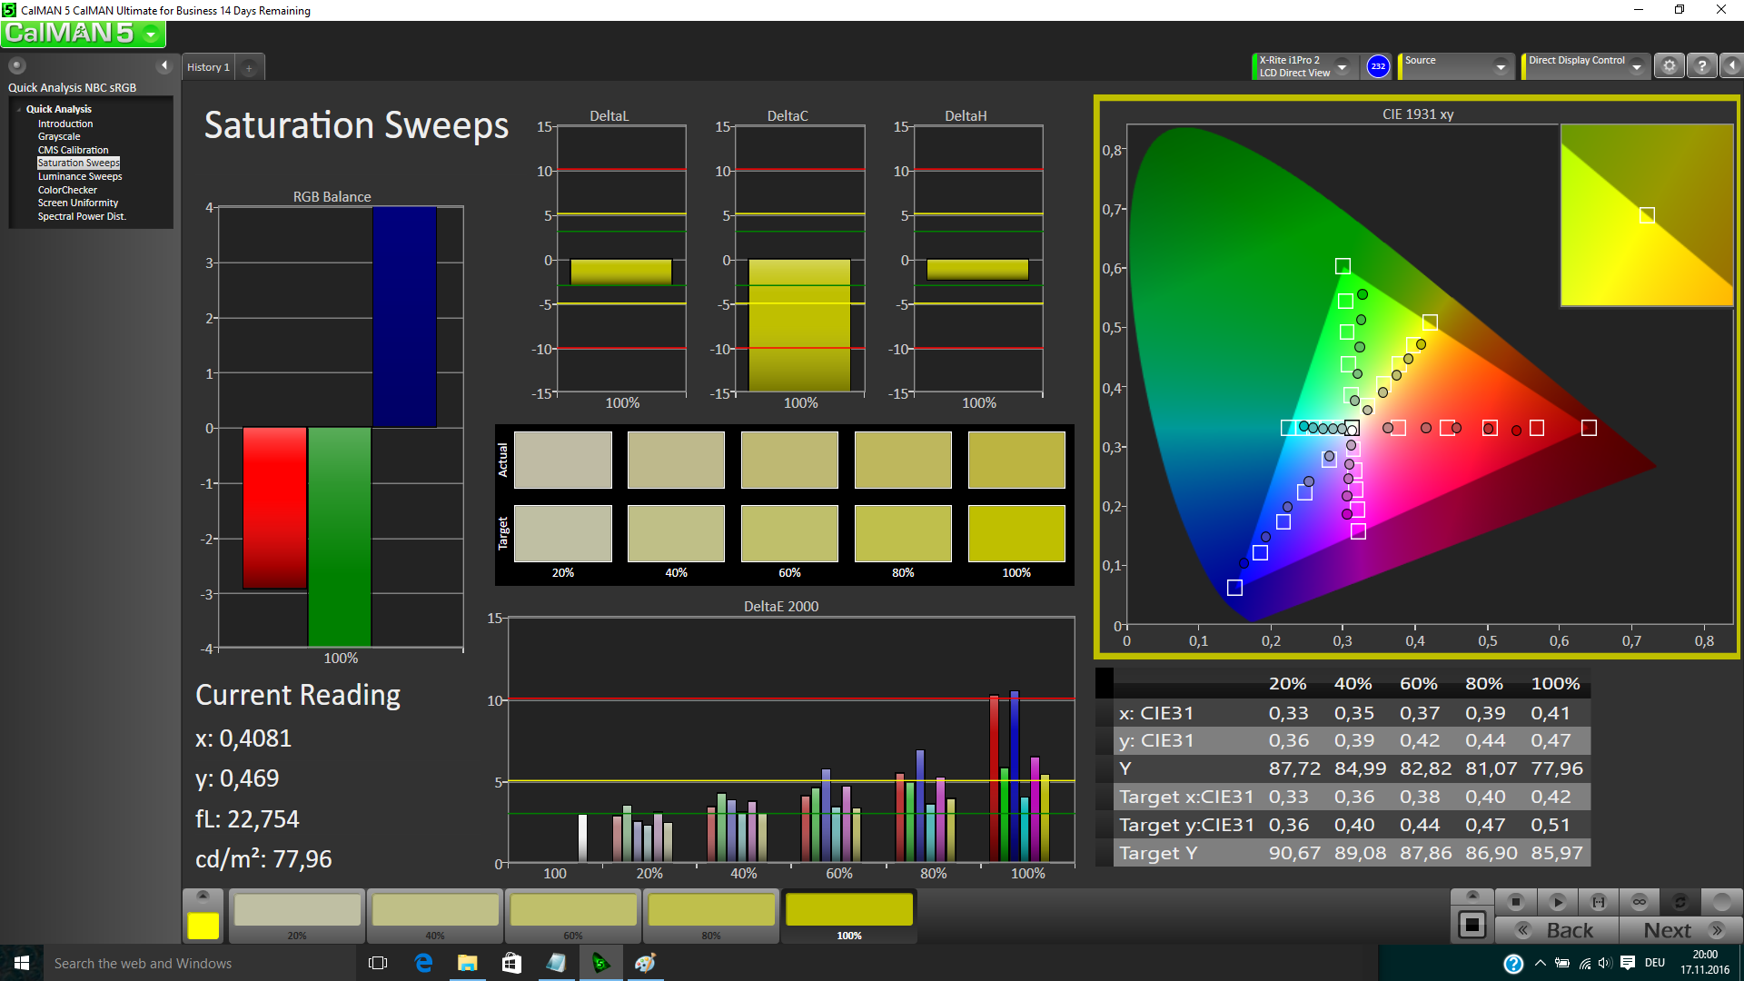Expand the Direct Display Control dropdown
The image size is (1744, 981).
click(1636, 66)
